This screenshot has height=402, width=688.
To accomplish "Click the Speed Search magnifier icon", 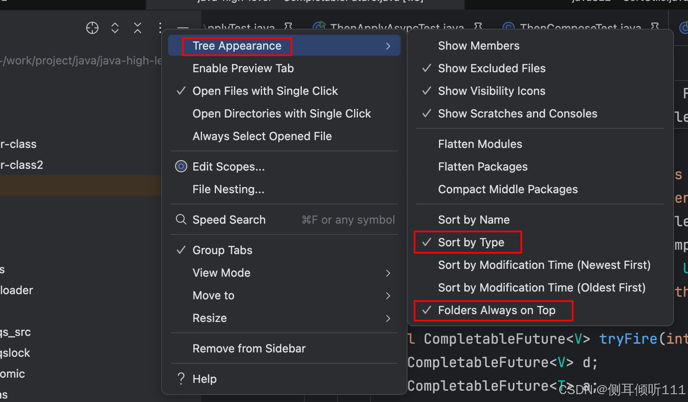I will coord(181,219).
